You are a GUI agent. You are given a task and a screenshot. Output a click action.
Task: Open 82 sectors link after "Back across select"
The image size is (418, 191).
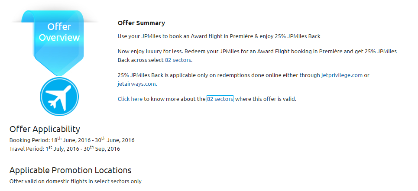pos(178,60)
